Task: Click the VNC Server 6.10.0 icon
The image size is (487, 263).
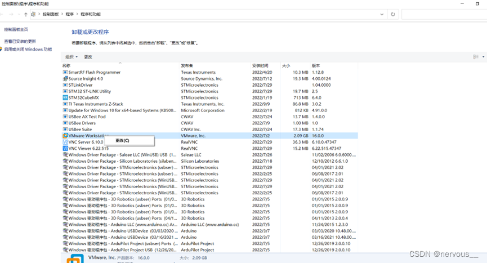Action: point(65,142)
